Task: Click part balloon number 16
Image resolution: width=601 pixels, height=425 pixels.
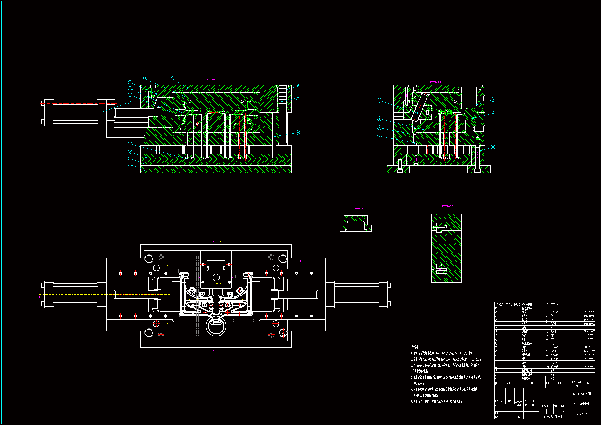Action: [x=493, y=100]
